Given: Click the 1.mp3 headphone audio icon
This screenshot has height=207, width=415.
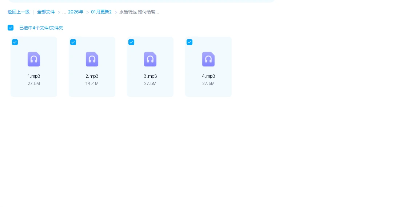Looking at the screenshot, I should tap(34, 59).
